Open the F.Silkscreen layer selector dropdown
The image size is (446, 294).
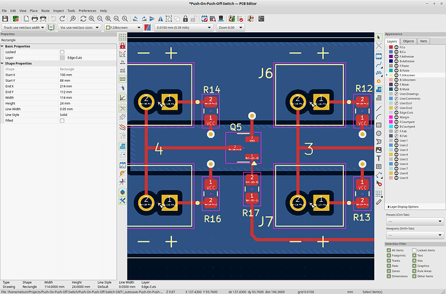pyautogui.click(x=123, y=28)
